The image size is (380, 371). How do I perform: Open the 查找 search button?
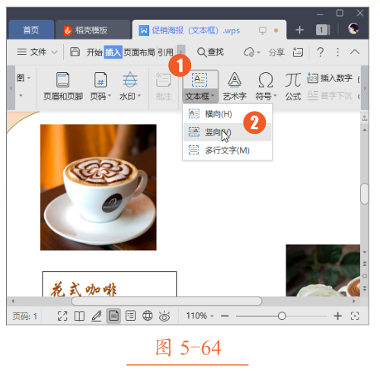click(x=210, y=52)
